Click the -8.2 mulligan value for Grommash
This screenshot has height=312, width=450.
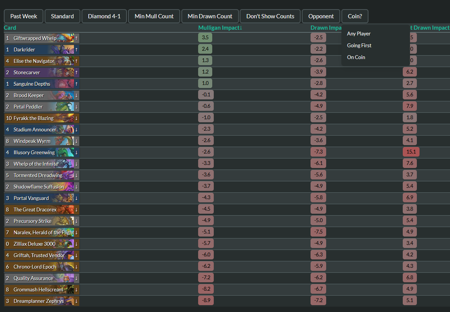coord(206,289)
